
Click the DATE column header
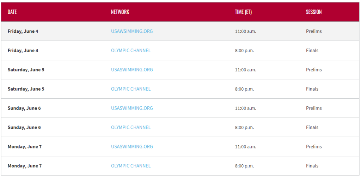(x=12, y=12)
